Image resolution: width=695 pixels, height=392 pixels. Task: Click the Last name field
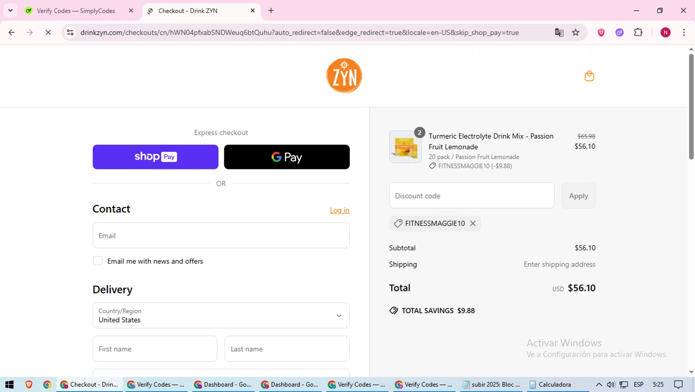click(x=287, y=349)
